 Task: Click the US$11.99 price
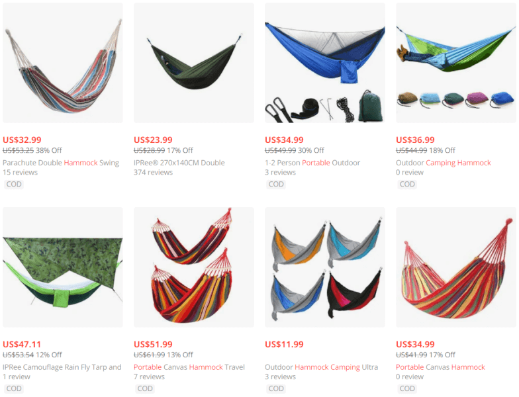285,344
